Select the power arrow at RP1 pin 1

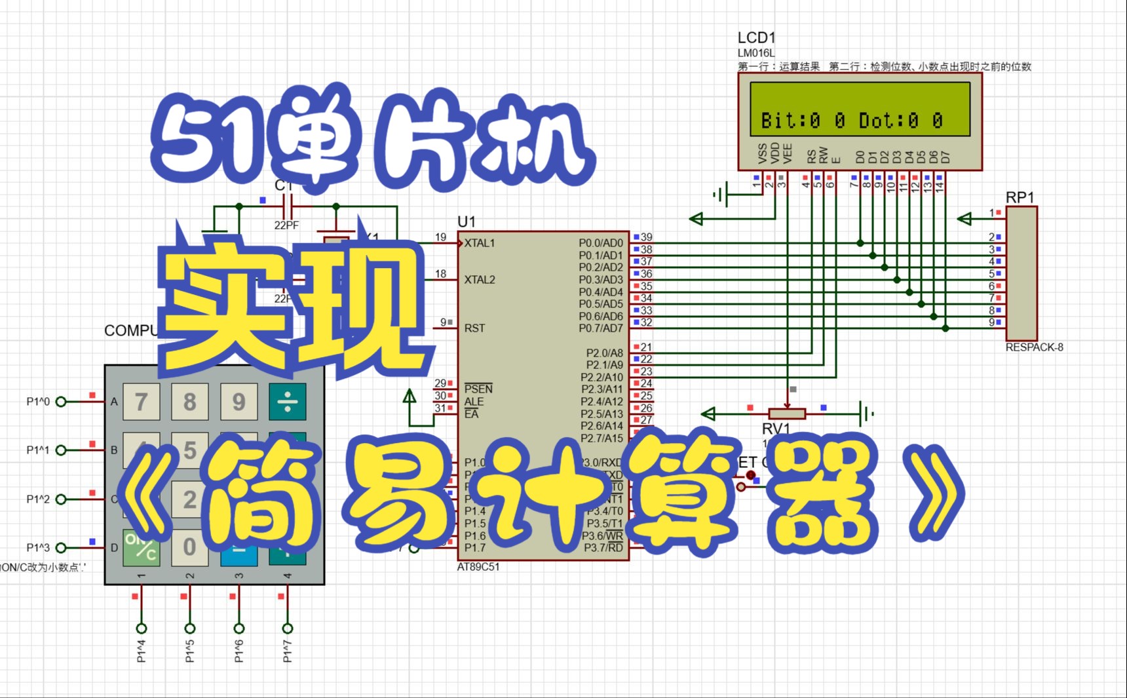964,219
